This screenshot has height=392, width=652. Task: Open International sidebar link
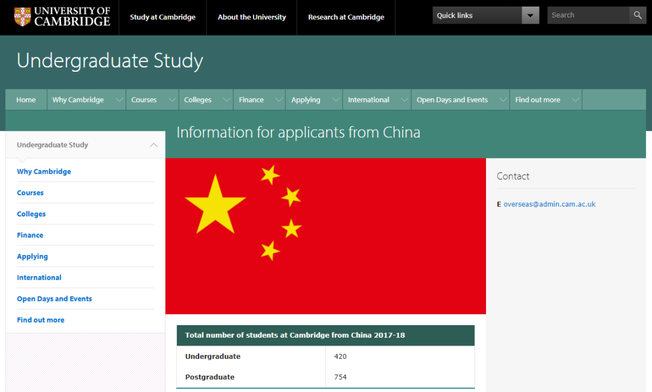(x=39, y=277)
